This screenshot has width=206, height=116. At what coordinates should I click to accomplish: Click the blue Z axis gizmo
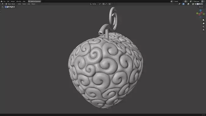pyautogui.click(x=201, y=10)
